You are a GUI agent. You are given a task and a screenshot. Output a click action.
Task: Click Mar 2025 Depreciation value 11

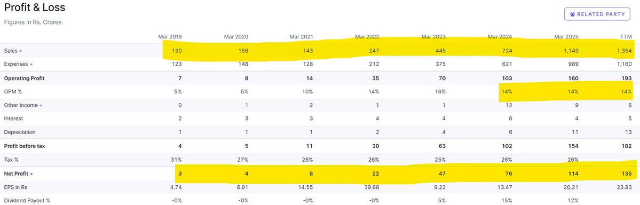point(576,132)
